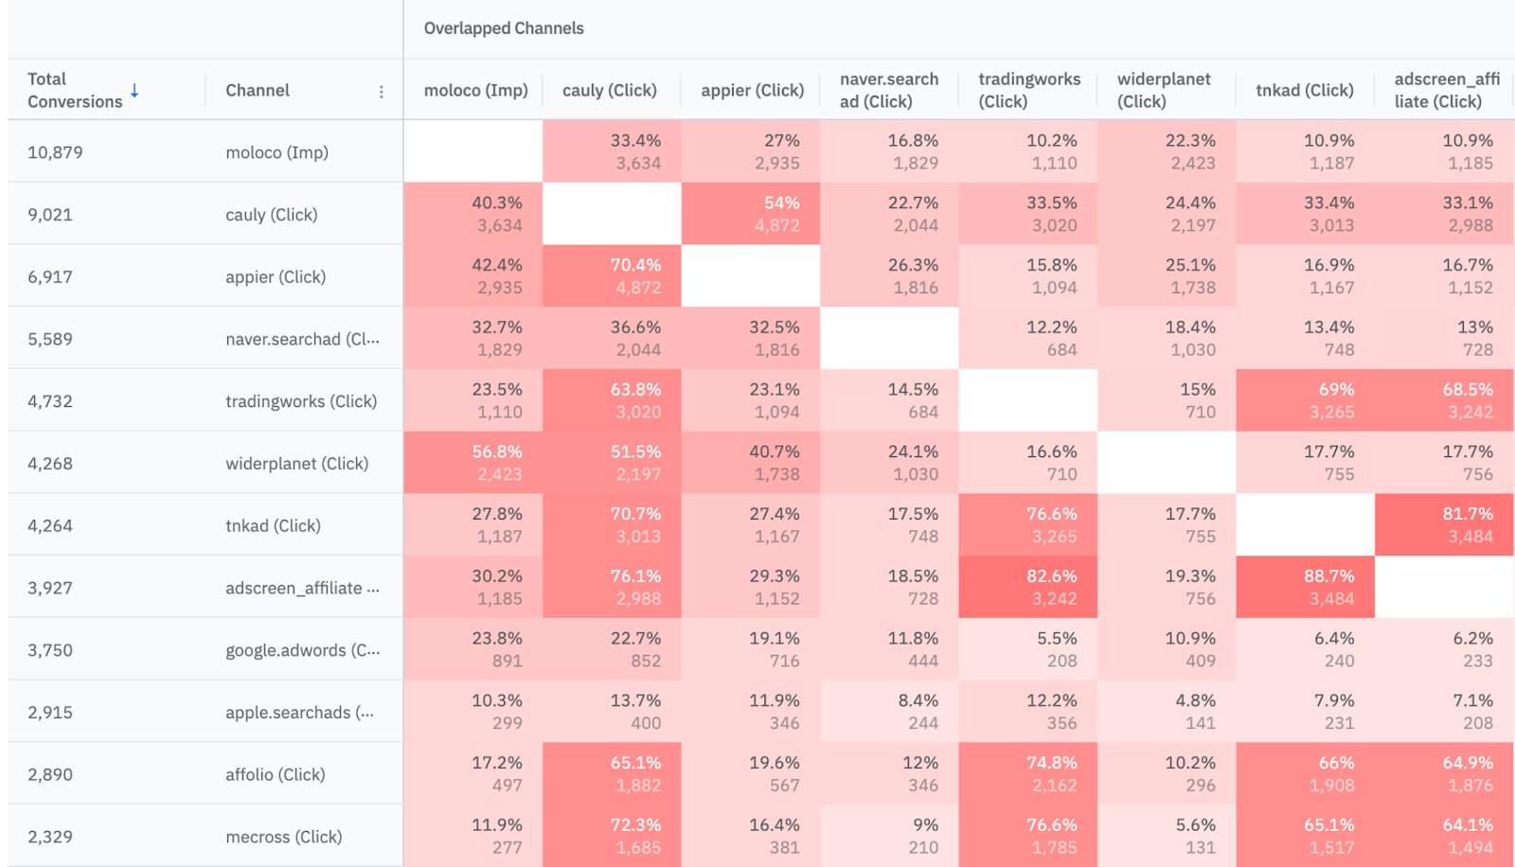Select the moloco (Imp) row label
1515x867 pixels.
pyautogui.click(x=276, y=152)
